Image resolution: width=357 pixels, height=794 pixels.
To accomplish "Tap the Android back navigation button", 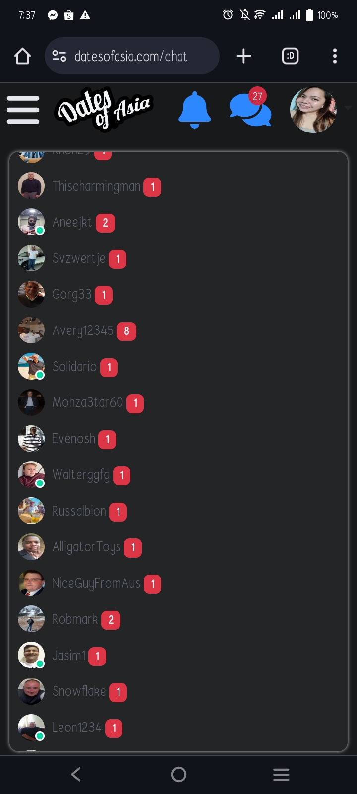I will 76,774.
